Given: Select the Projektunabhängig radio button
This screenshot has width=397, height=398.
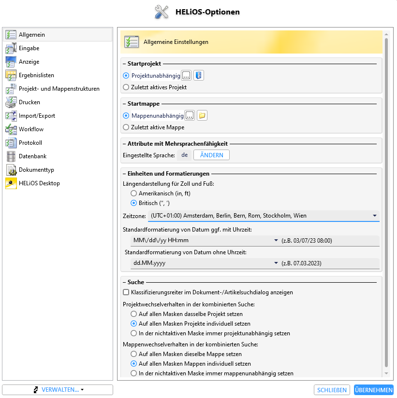Looking at the screenshot, I should tap(126, 75).
